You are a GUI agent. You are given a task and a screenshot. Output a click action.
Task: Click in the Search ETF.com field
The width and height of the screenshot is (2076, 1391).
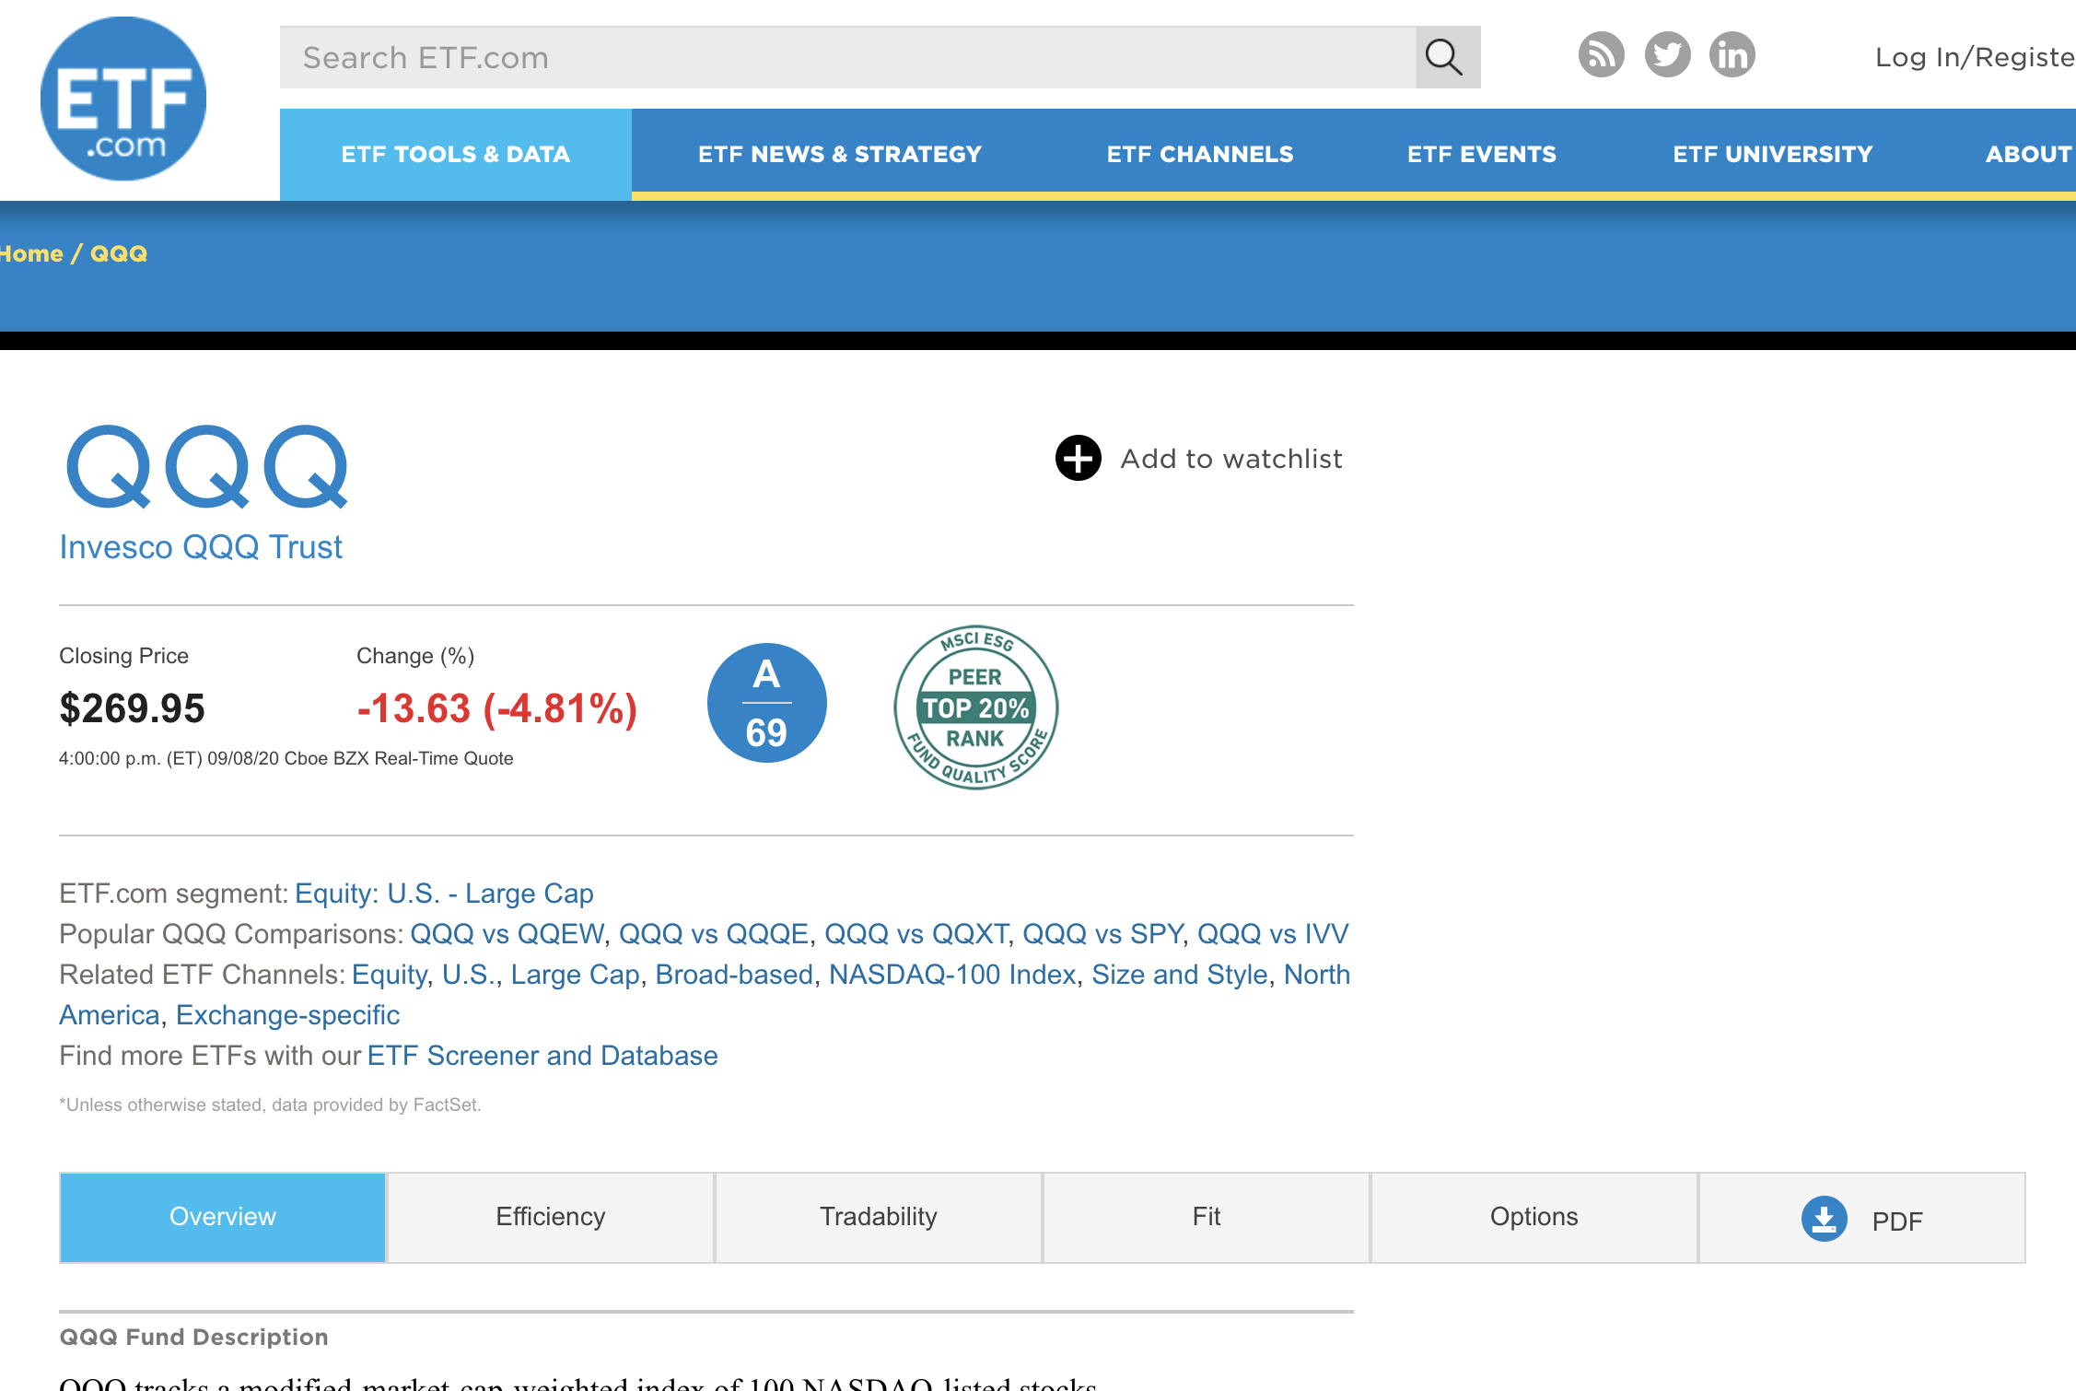pyautogui.click(x=847, y=57)
